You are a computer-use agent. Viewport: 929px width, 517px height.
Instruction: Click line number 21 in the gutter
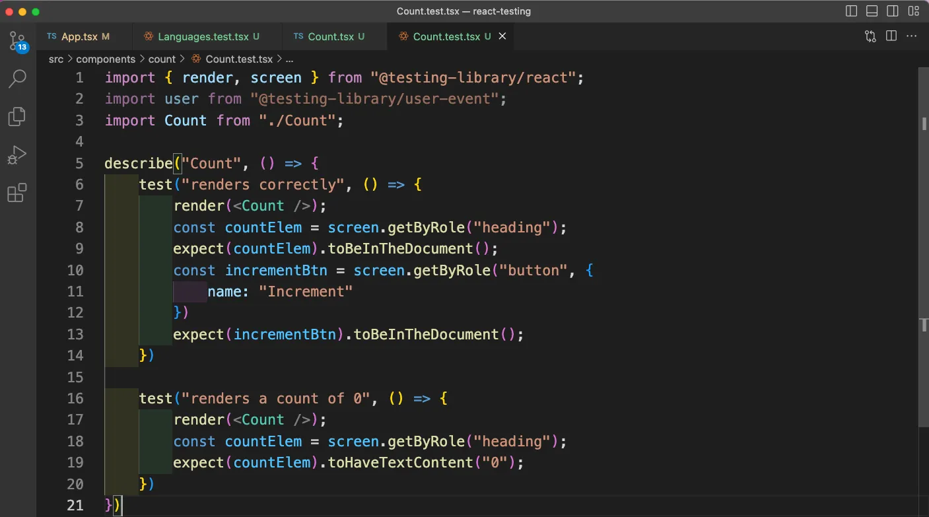(x=75, y=505)
